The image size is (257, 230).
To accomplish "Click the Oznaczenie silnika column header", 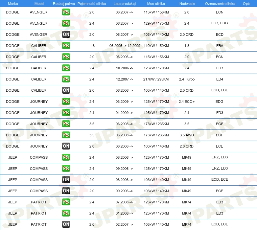I will pos(220,4).
